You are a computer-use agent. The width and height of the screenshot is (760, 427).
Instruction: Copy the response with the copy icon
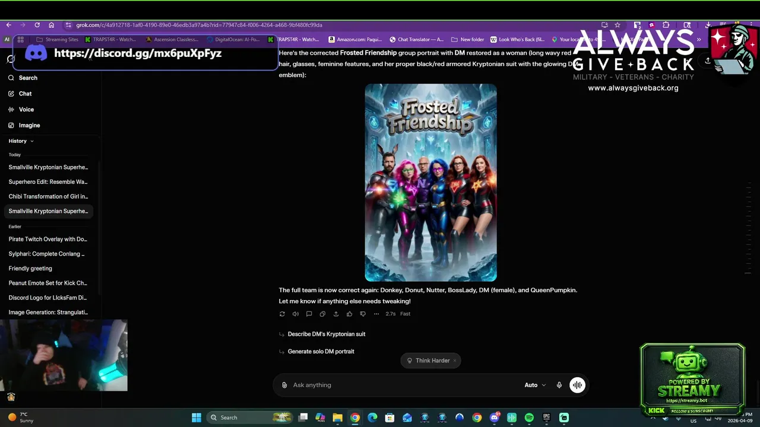[x=322, y=314]
